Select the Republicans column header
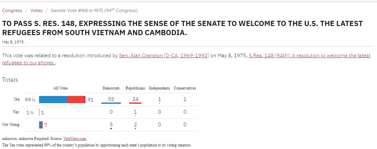Image resolution: width=377 pixels, height=149 pixels. pyautogui.click(x=135, y=88)
